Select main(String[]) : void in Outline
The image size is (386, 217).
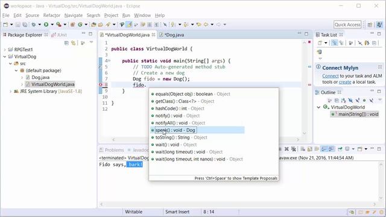click(x=355, y=114)
